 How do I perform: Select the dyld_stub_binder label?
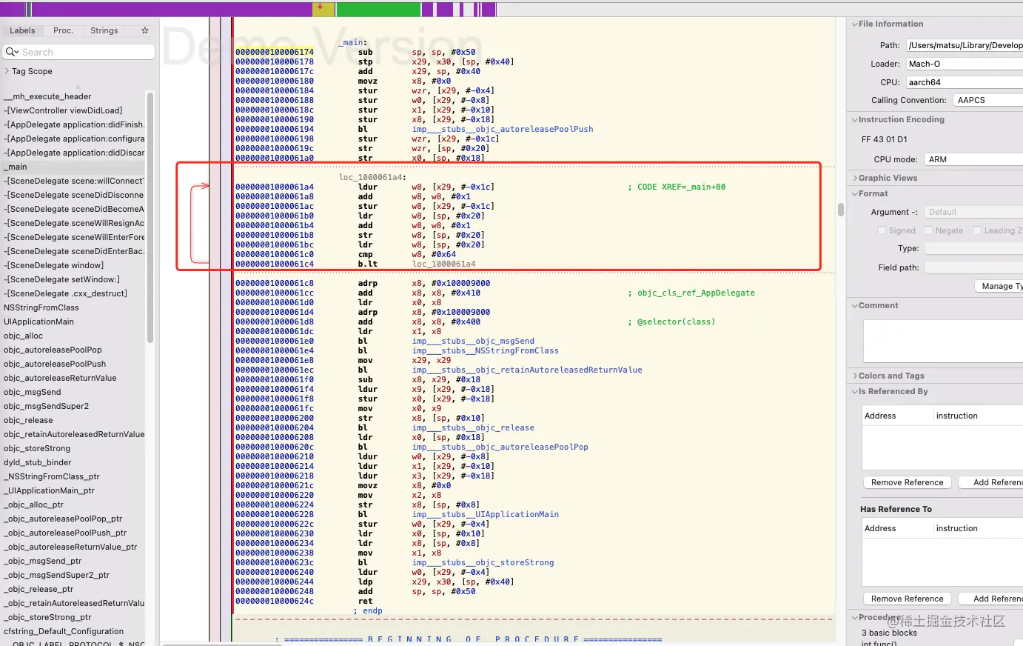pyautogui.click(x=38, y=462)
